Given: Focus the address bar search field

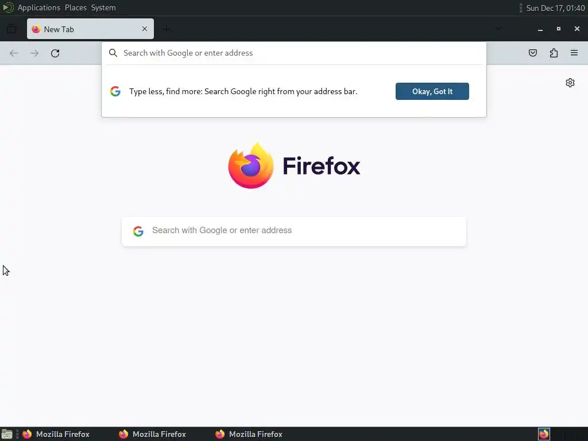Looking at the screenshot, I should 294,53.
